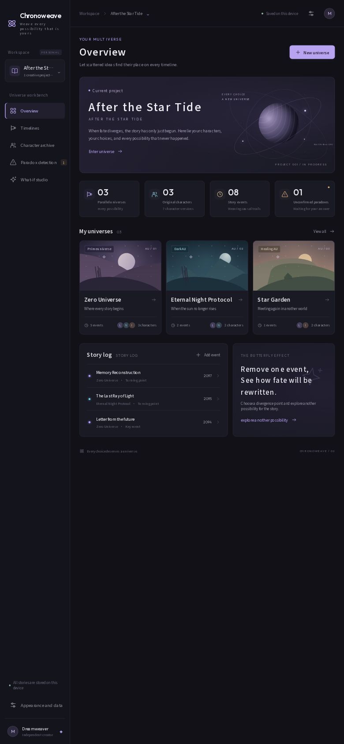Click the Paradox detection warning icon
344x744 pixels.
tap(13, 163)
